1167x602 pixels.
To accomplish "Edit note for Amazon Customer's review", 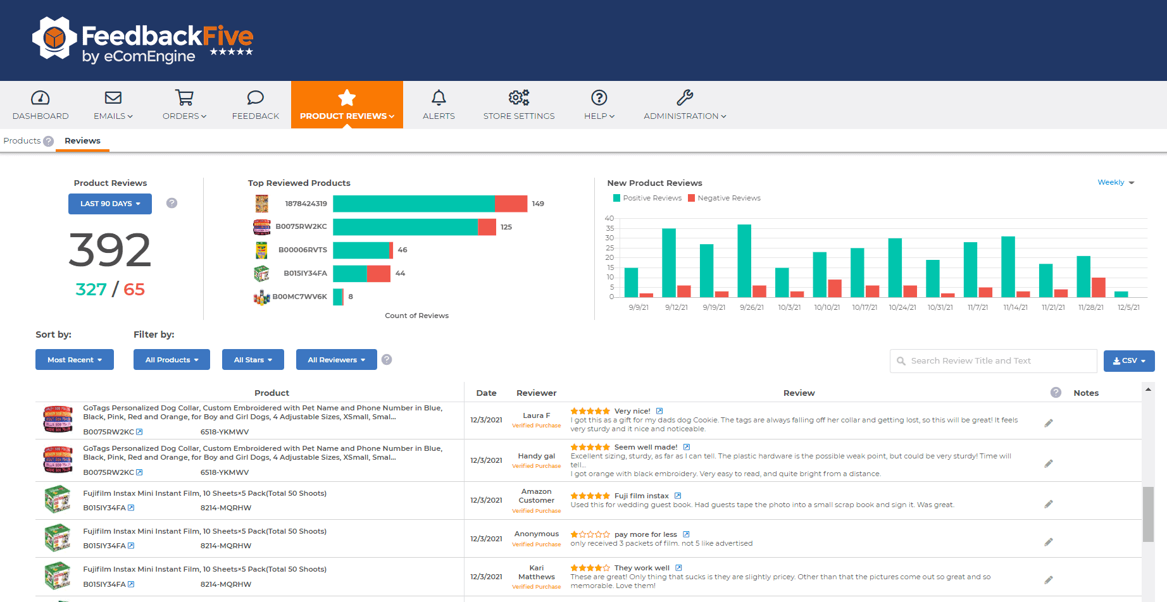I will pyautogui.click(x=1049, y=504).
